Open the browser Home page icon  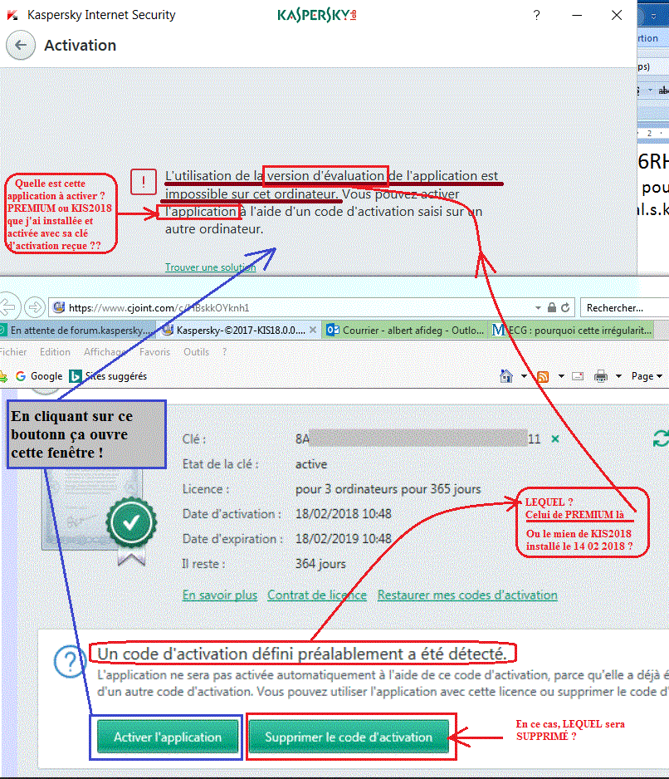506,376
